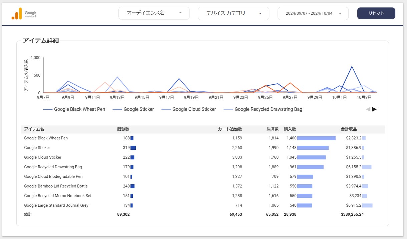The image size is (407, 239).
Task: Click the $2,323.2 revenue value
Action: (354, 138)
